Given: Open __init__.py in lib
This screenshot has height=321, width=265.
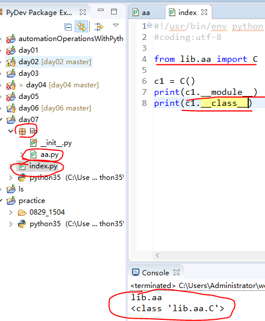Looking at the screenshot, I should 56,143.
